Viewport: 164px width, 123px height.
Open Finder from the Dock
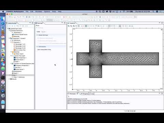point(3,19)
